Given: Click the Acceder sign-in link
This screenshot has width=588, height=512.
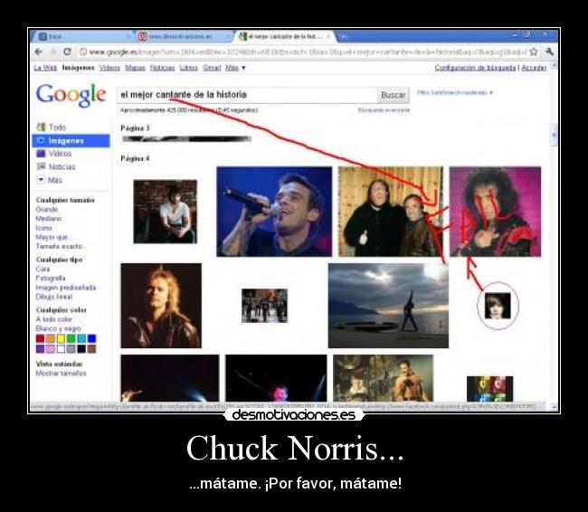Looking at the screenshot, I should [x=534, y=68].
